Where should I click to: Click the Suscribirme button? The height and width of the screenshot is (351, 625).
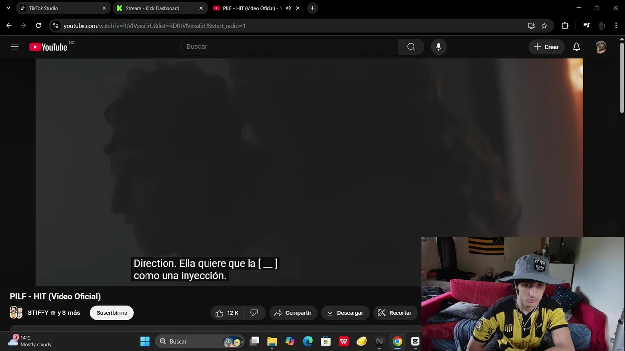(112, 313)
